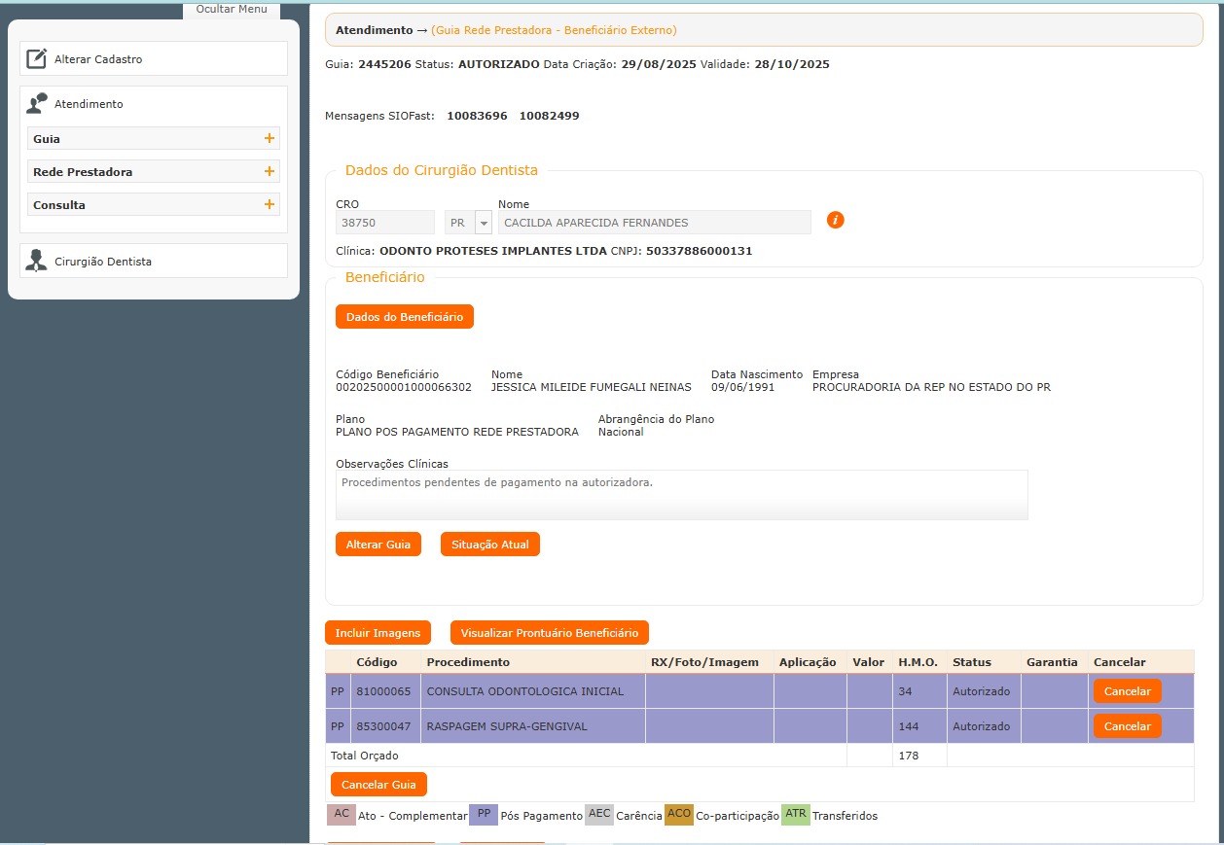This screenshot has width=1224, height=845.
Task: Open the CRO state PR dropdown
Action: (x=483, y=223)
